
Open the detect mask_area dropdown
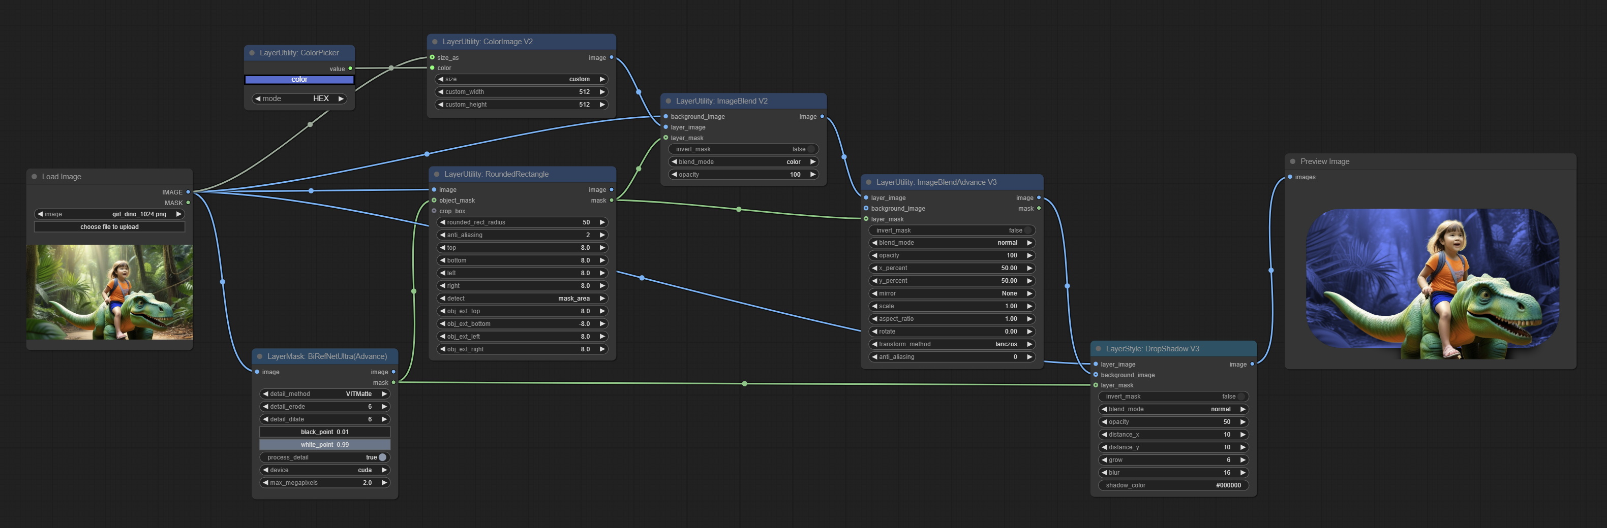[x=522, y=298]
